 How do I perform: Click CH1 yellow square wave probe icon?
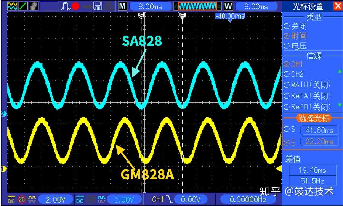(32, 199)
